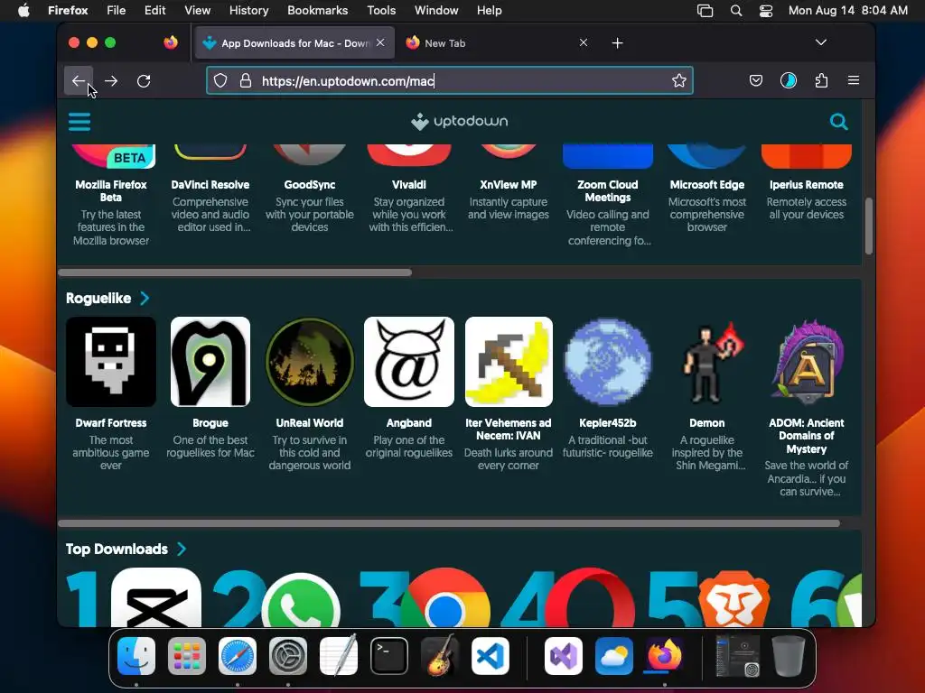Open Finder from the Dock
The height and width of the screenshot is (693, 925).
(x=136, y=656)
